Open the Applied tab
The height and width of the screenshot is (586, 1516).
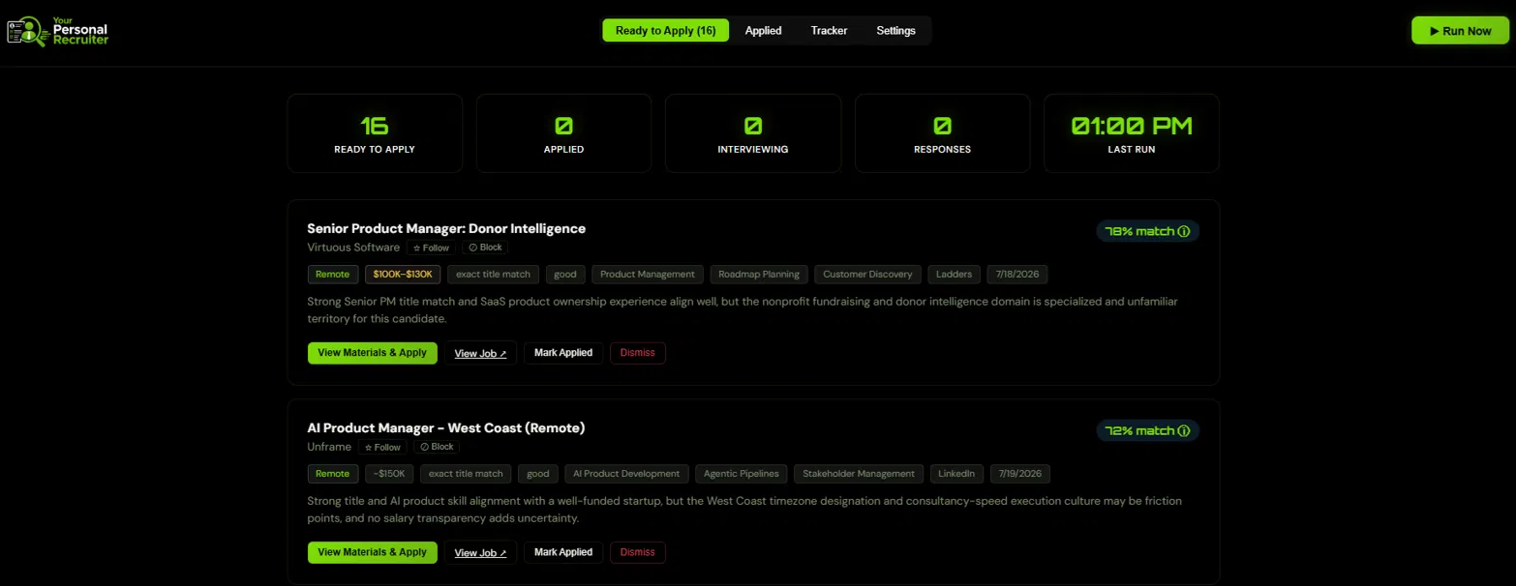(x=763, y=31)
